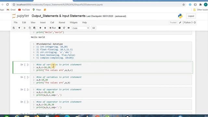Reload the page in browser
The width and height of the screenshot is (208, 117).
click(x=7, y=5)
